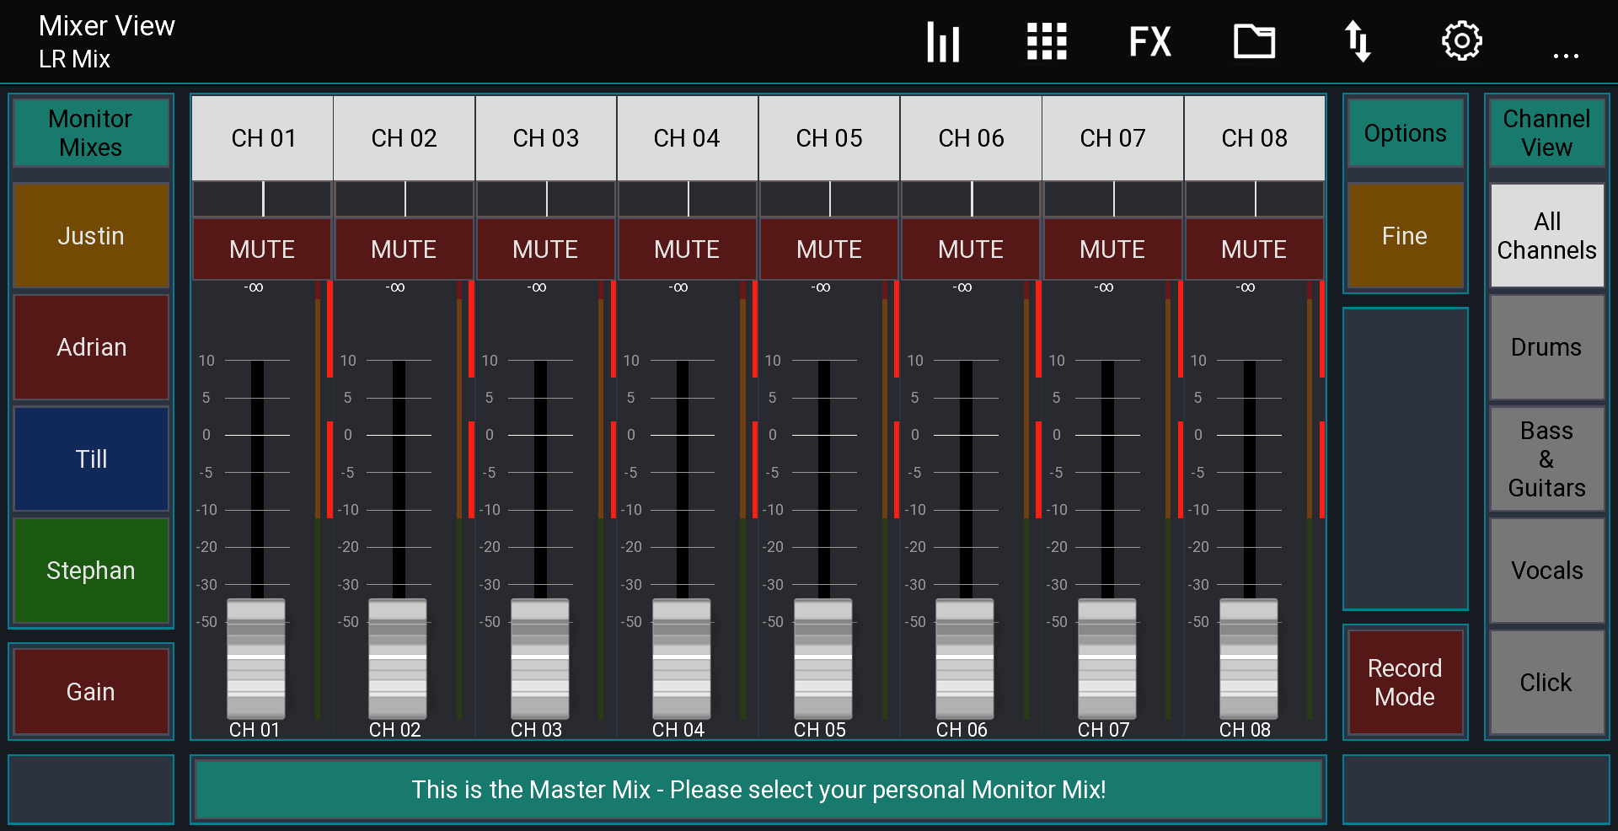Switch to the Drums layer
The width and height of the screenshot is (1618, 831).
(x=1546, y=347)
